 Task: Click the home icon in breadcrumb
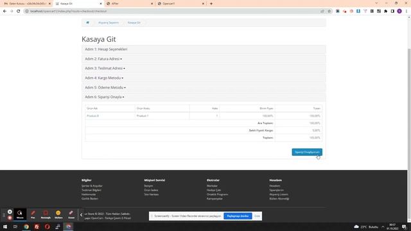pos(87,22)
